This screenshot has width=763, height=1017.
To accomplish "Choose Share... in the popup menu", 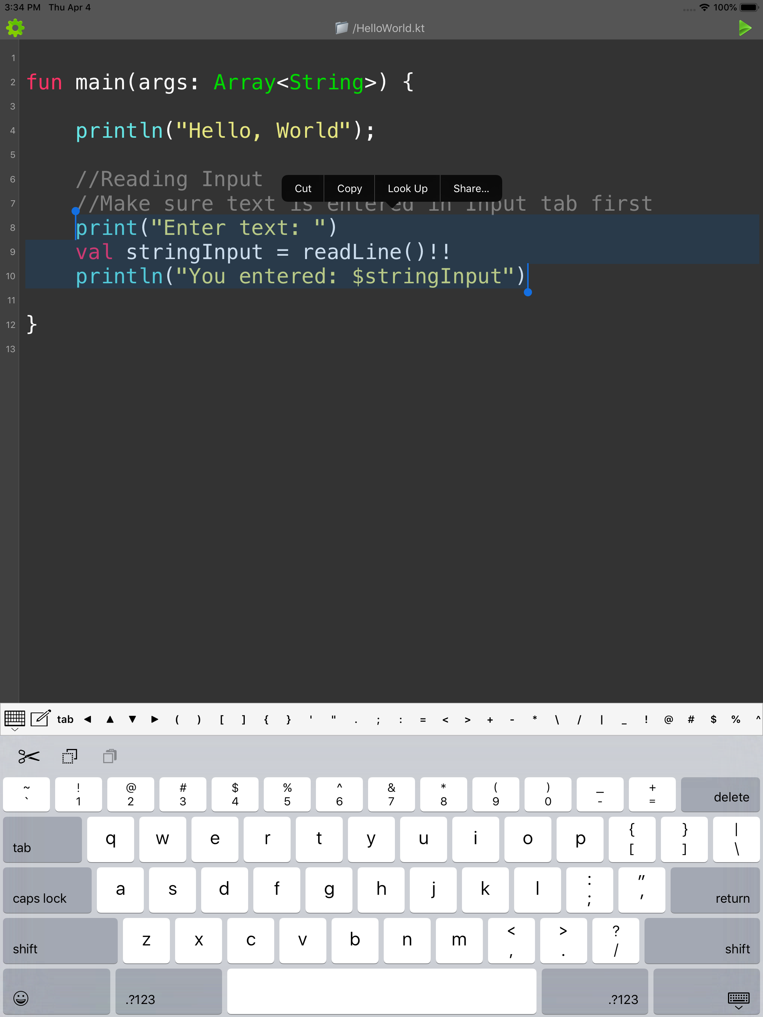I will 471,188.
